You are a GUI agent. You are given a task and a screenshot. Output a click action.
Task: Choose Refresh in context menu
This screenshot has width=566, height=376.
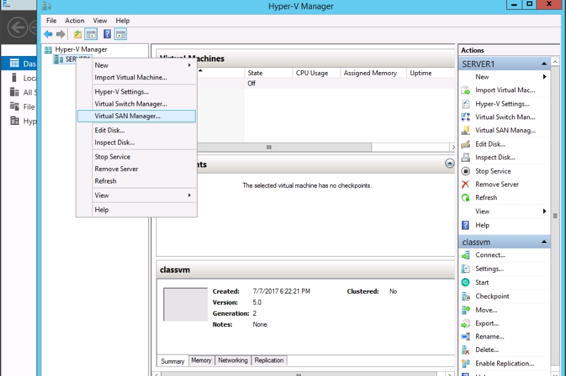137,181
